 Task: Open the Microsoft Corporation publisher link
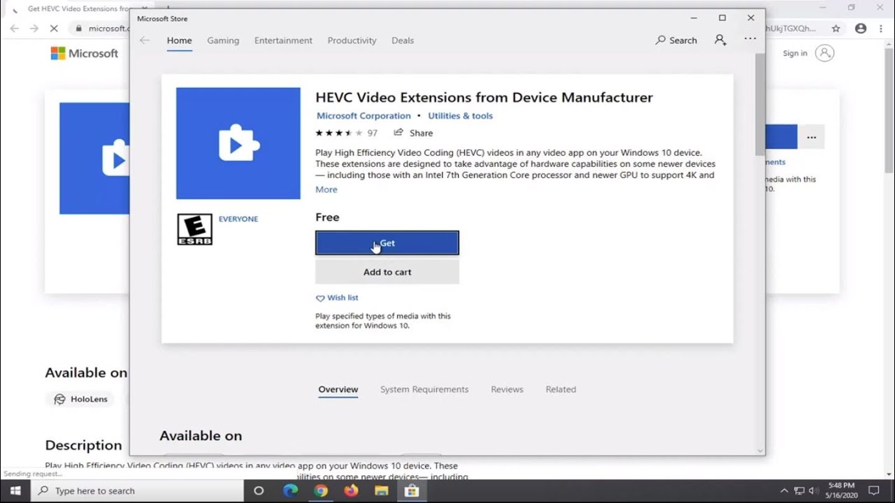point(364,116)
